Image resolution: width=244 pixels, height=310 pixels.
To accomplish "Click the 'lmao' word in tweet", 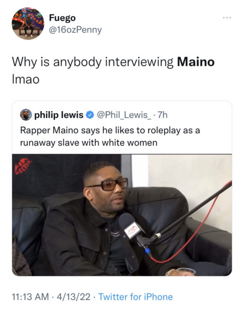I will [26, 79].
